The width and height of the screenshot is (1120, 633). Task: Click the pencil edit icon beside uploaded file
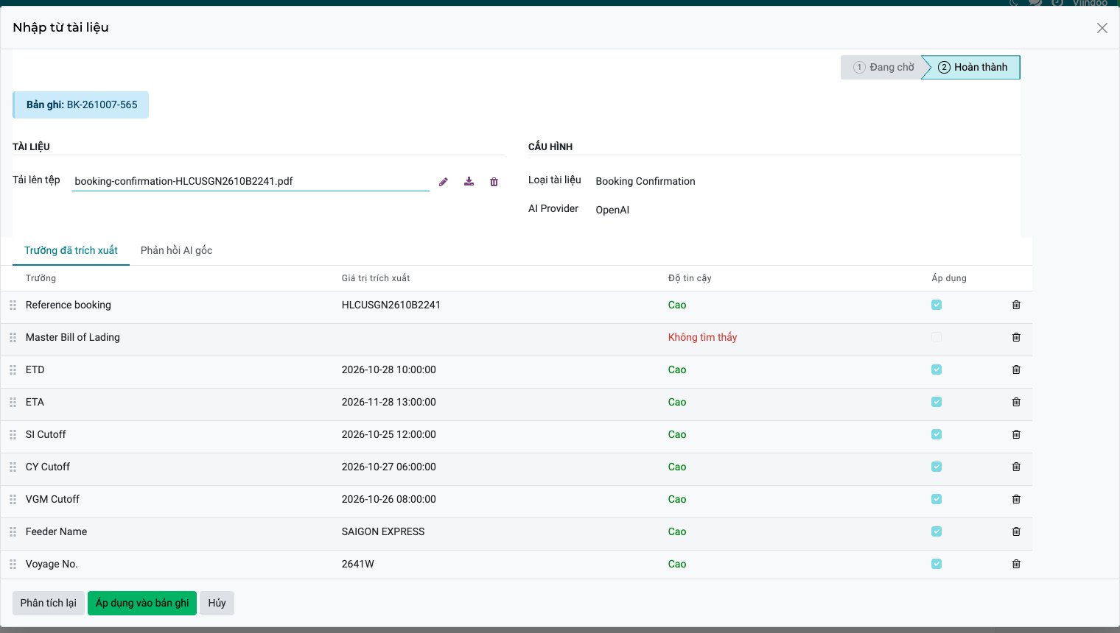[x=444, y=182]
